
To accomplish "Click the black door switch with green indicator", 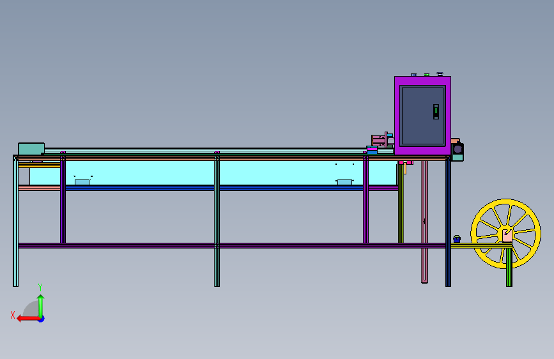I will 436,112.
